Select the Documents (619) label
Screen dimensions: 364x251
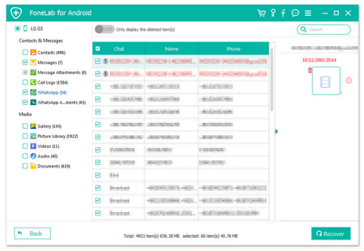click(54, 166)
